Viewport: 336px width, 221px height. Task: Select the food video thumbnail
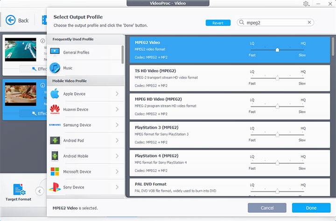coord(21,94)
